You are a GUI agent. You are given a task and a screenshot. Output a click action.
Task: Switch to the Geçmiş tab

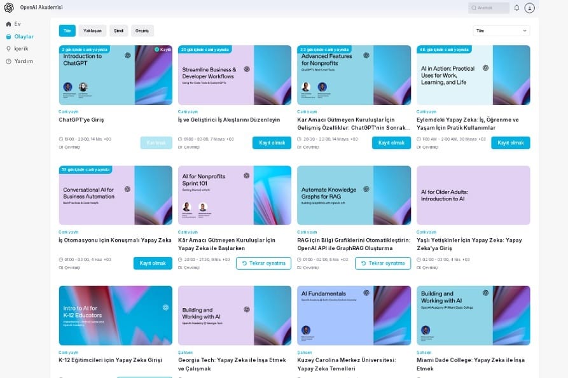(142, 31)
